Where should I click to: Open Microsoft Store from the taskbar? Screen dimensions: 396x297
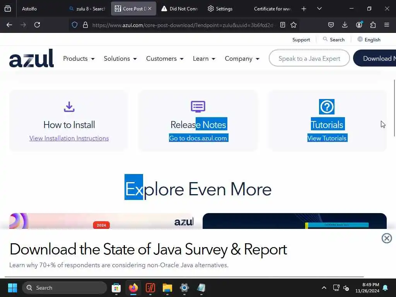(x=116, y=288)
